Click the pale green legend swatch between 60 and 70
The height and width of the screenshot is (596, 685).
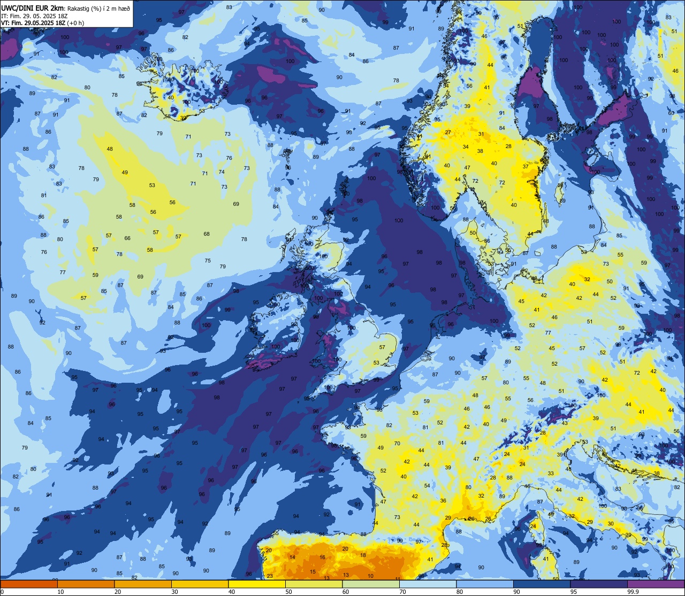coord(371,584)
